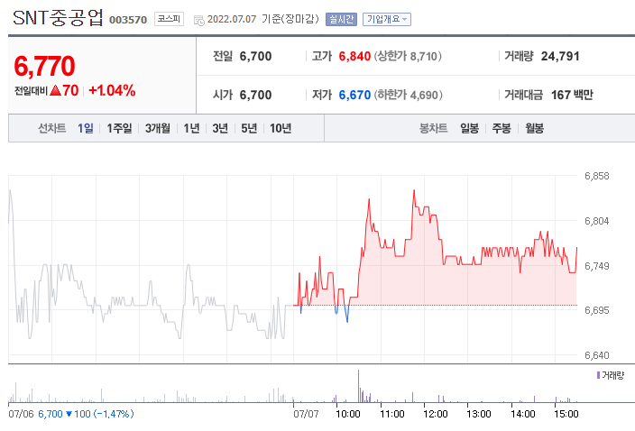Click the 하한가 4,690 text
635x431 pixels.
point(409,95)
